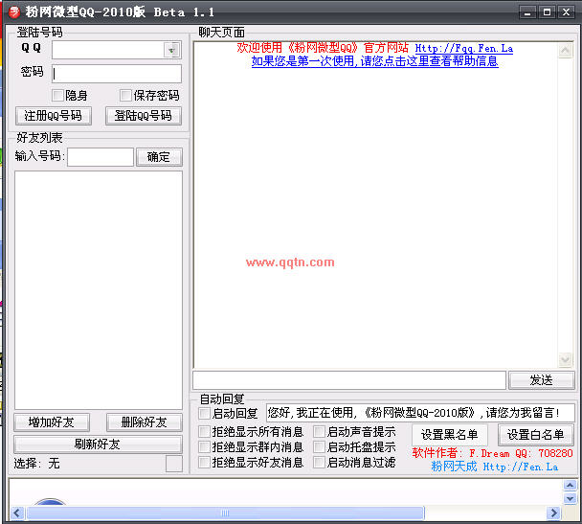Click the bottom horizontal scrollbar thumb
The image size is (582, 524).
tap(225, 513)
